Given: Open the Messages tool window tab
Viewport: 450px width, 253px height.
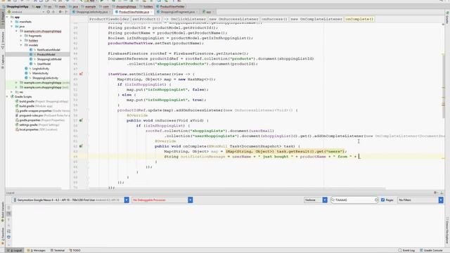Looking at the screenshot, I should pyautogui.click(x=36, y=250).
